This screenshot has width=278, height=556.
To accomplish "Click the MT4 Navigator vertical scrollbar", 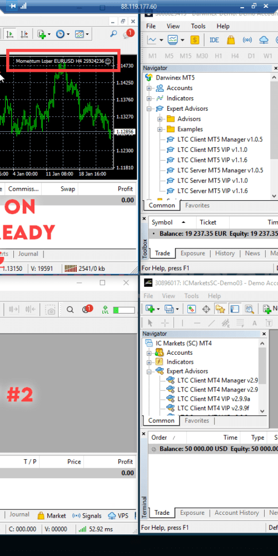I will point(262,377).
